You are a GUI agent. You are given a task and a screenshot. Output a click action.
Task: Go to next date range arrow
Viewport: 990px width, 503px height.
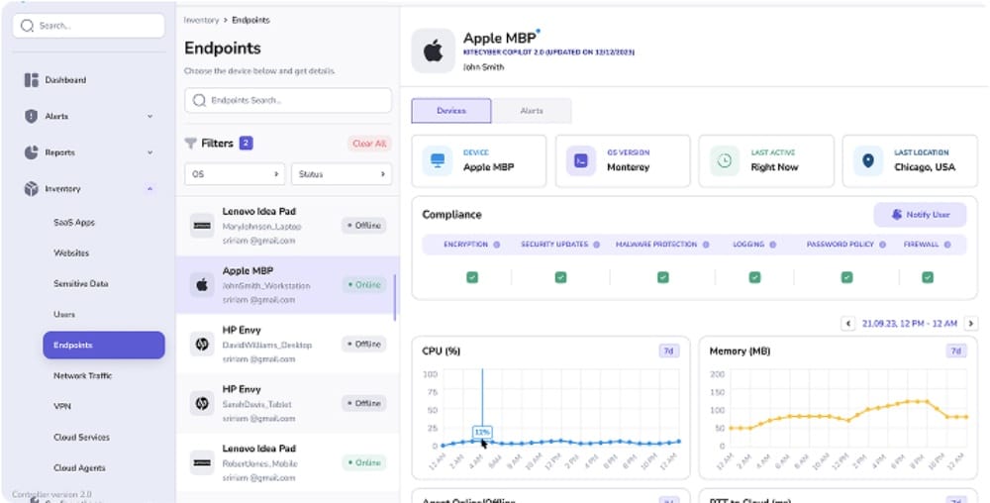click(x=971, y=323)
